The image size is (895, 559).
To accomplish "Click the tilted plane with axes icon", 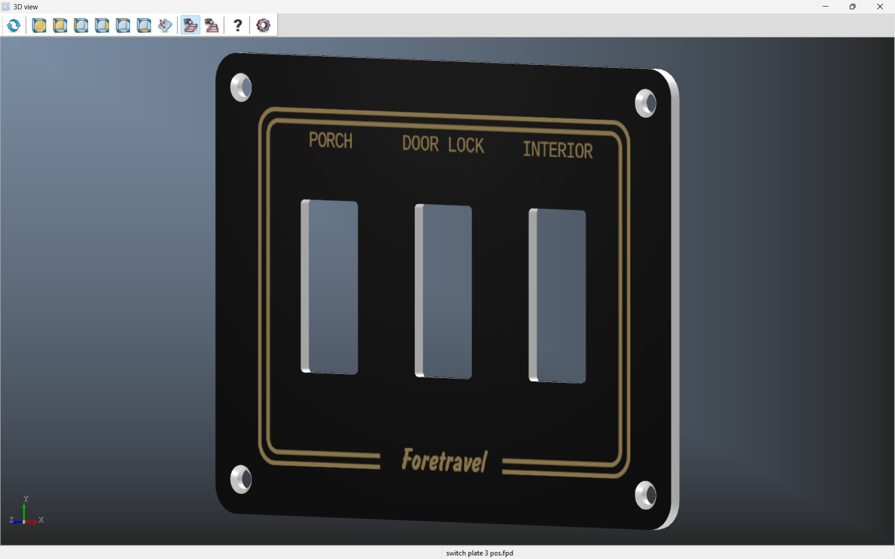I will [x=165, y=25].
